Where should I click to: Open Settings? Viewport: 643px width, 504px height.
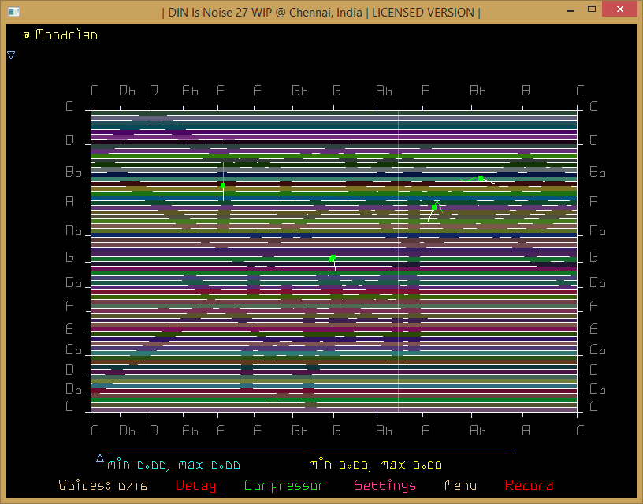click(385, 486)
